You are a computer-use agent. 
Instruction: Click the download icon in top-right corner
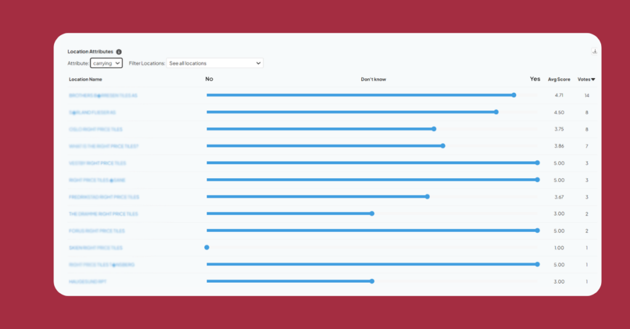point(594,52)
